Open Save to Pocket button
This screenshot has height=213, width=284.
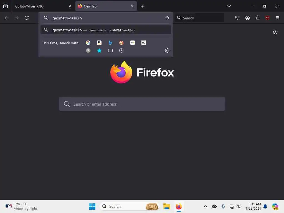[237, 18]
